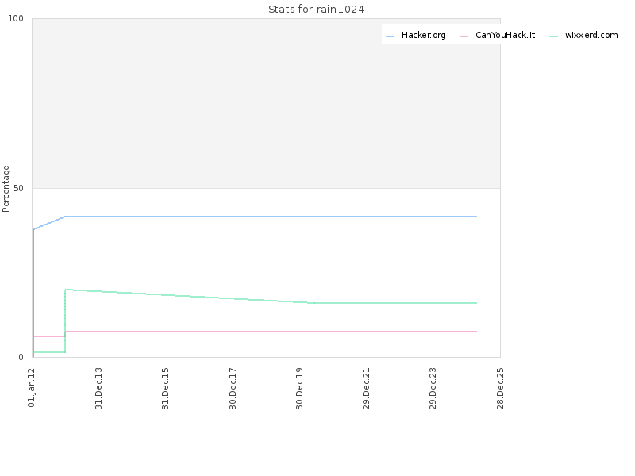The height and width of the screenshot is (476, 635).
Task: Click the pink CanYouHack.It data line
Action: click(271, 332)
